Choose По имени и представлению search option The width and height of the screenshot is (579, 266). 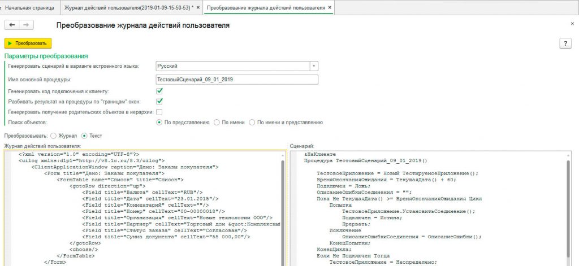253,122
